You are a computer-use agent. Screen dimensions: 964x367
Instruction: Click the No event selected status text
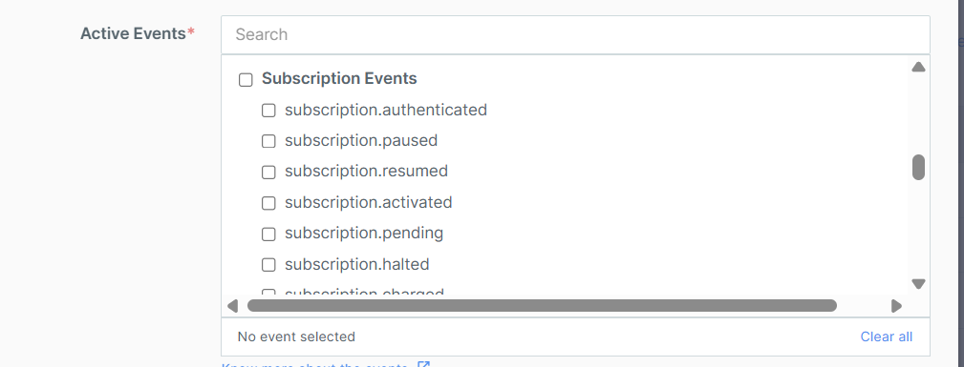point(296,336)
